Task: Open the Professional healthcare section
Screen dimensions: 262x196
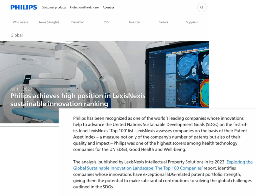Action: click(84, 7)
